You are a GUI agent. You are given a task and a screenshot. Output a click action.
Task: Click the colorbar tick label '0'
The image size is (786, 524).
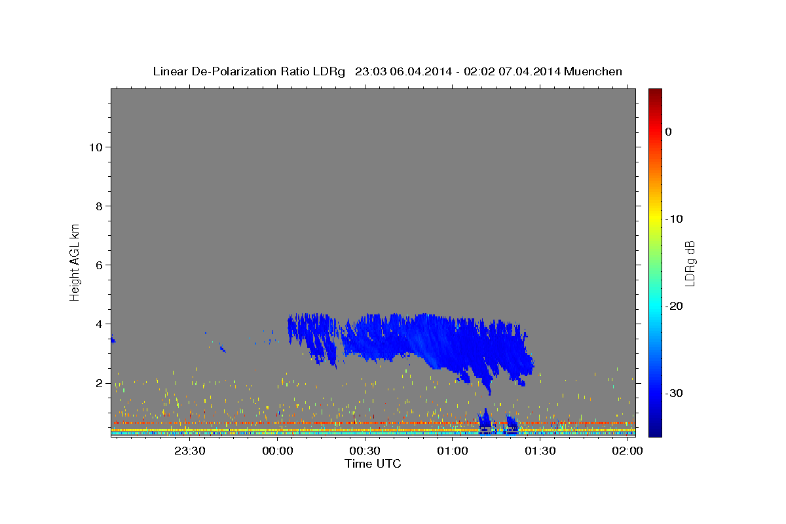(x=668, y=132)
